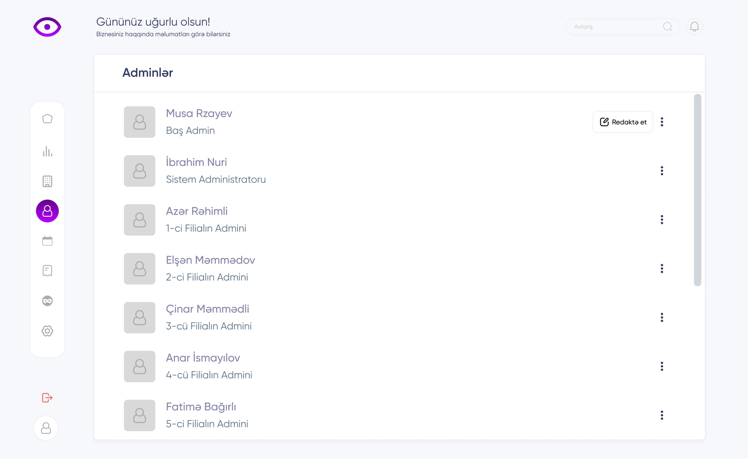Click the red logout icon
Screen dimensions: 748x459
pos(47,398)
